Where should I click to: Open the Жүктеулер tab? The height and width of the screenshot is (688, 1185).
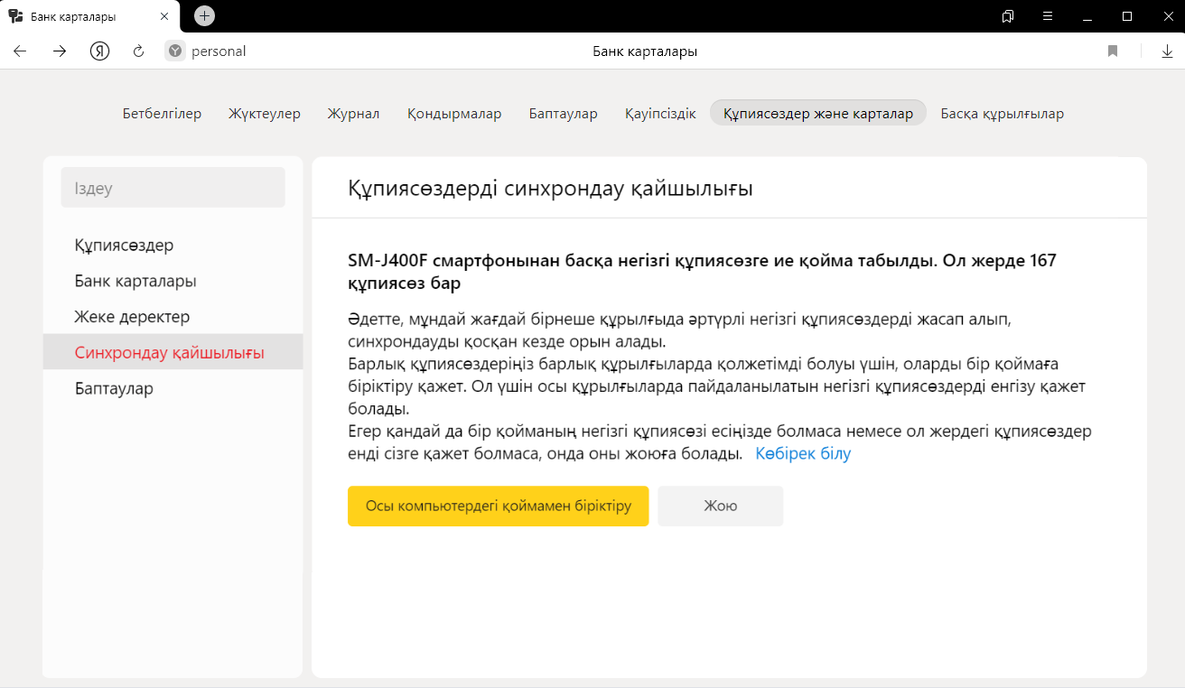click(264, 114)
